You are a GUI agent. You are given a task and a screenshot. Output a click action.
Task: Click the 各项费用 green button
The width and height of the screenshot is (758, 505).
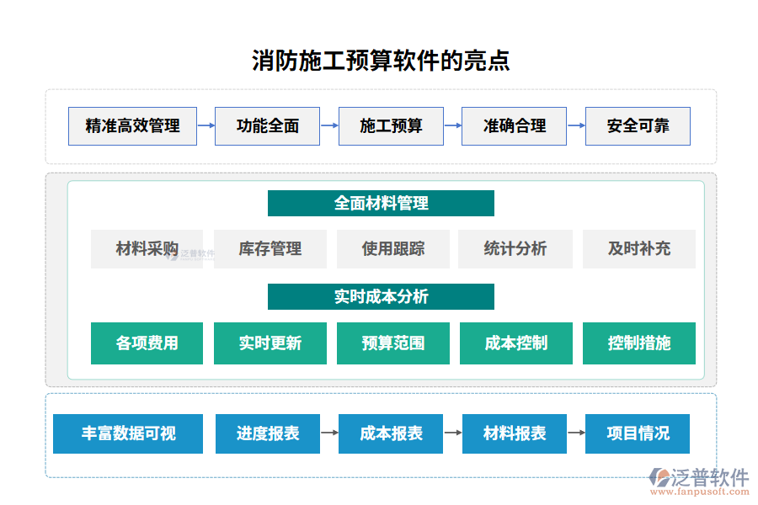(x=147, y=343)
